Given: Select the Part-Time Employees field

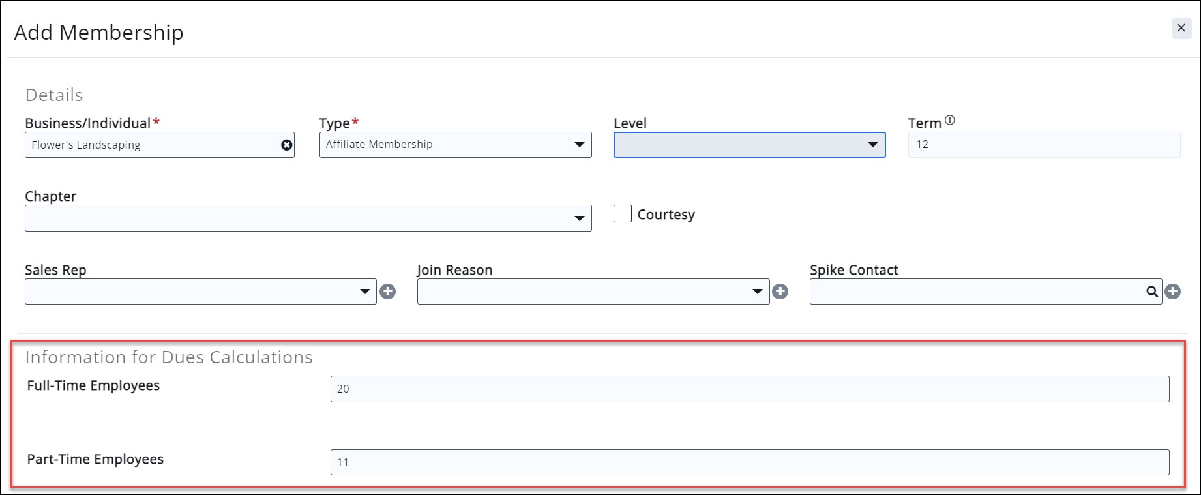Looking at the screenshot, I should pyautogui.click(x=749, y=462).
